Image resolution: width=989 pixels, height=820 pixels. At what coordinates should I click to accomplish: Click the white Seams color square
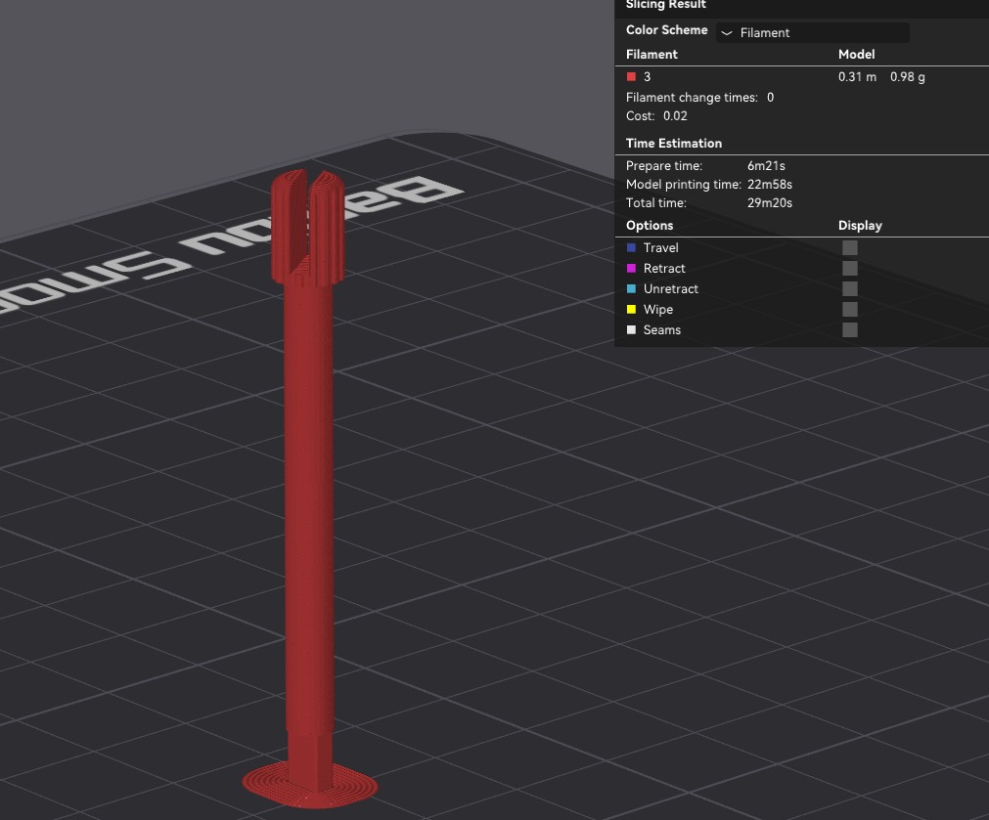point(631,330)
